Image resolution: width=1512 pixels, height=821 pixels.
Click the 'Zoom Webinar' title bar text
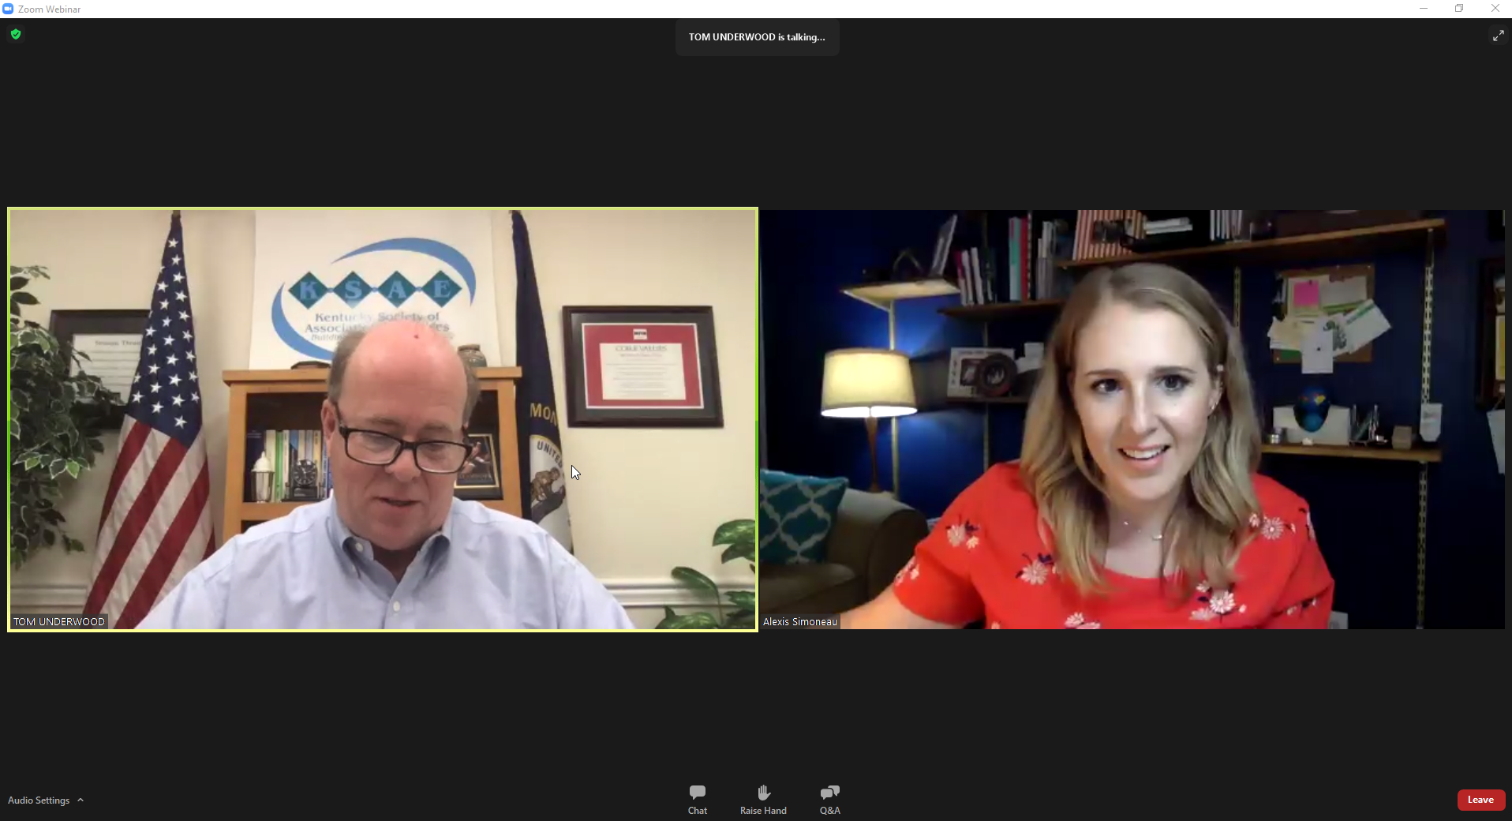pos(50,9)
